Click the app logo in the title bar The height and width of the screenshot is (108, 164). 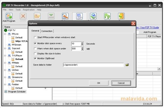coord(4,5)
